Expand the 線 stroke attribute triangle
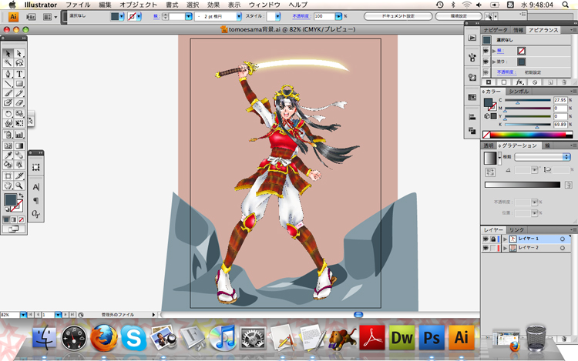This screenshot has height=361, width=578. [x=494, y=51]
